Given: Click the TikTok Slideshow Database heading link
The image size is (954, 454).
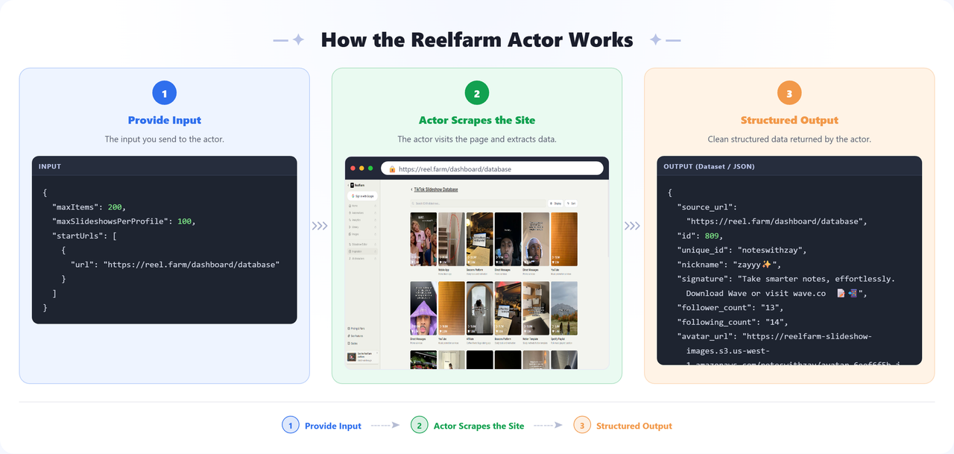Looking at the screenshot, I should 436,189.
